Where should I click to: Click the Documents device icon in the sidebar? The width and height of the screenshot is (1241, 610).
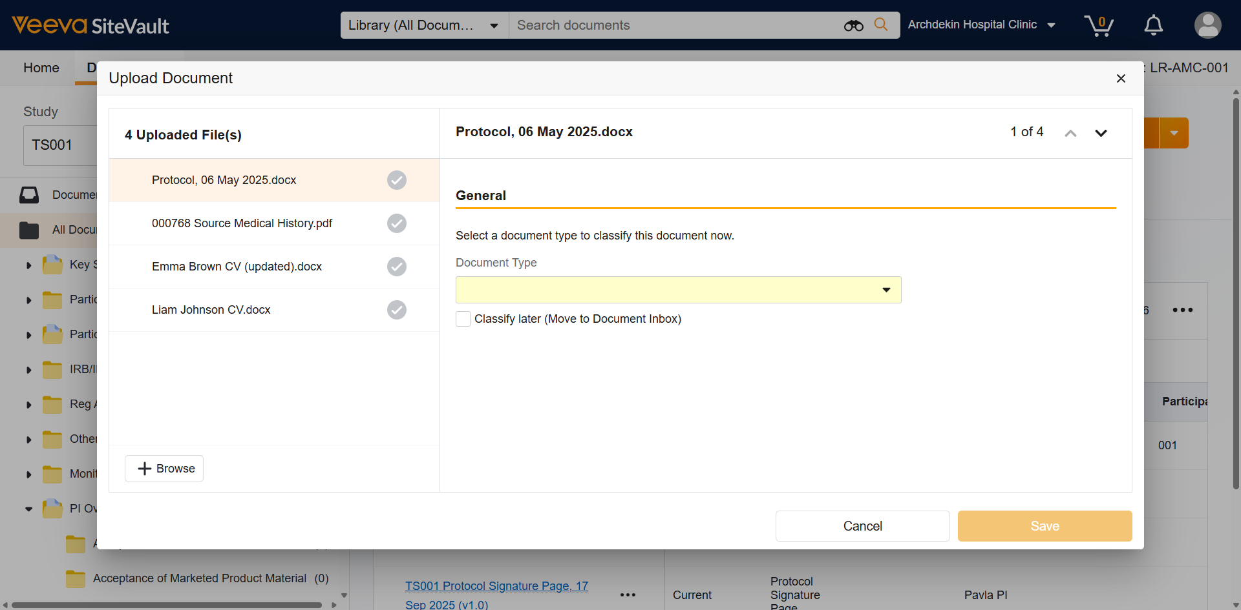(x=29, y=195)
